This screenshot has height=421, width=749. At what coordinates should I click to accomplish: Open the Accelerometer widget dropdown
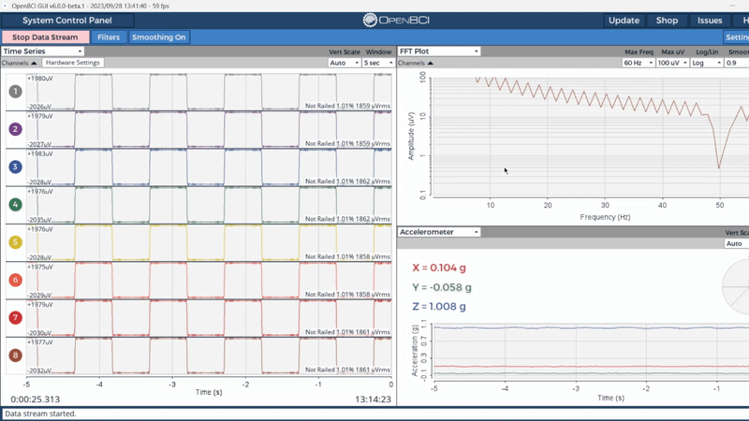pos(439,232)
